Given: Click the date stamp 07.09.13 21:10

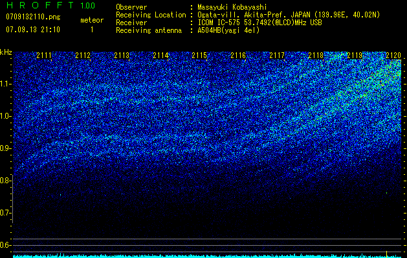Looking at the screenshot, I should pyautogui.click(x=33, y=30).
